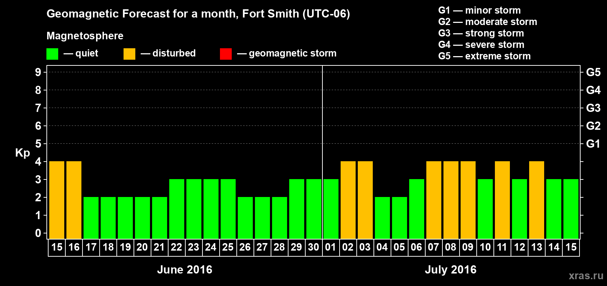
Task: Click date label 05 on the axis
Action: tap(399, 247)
